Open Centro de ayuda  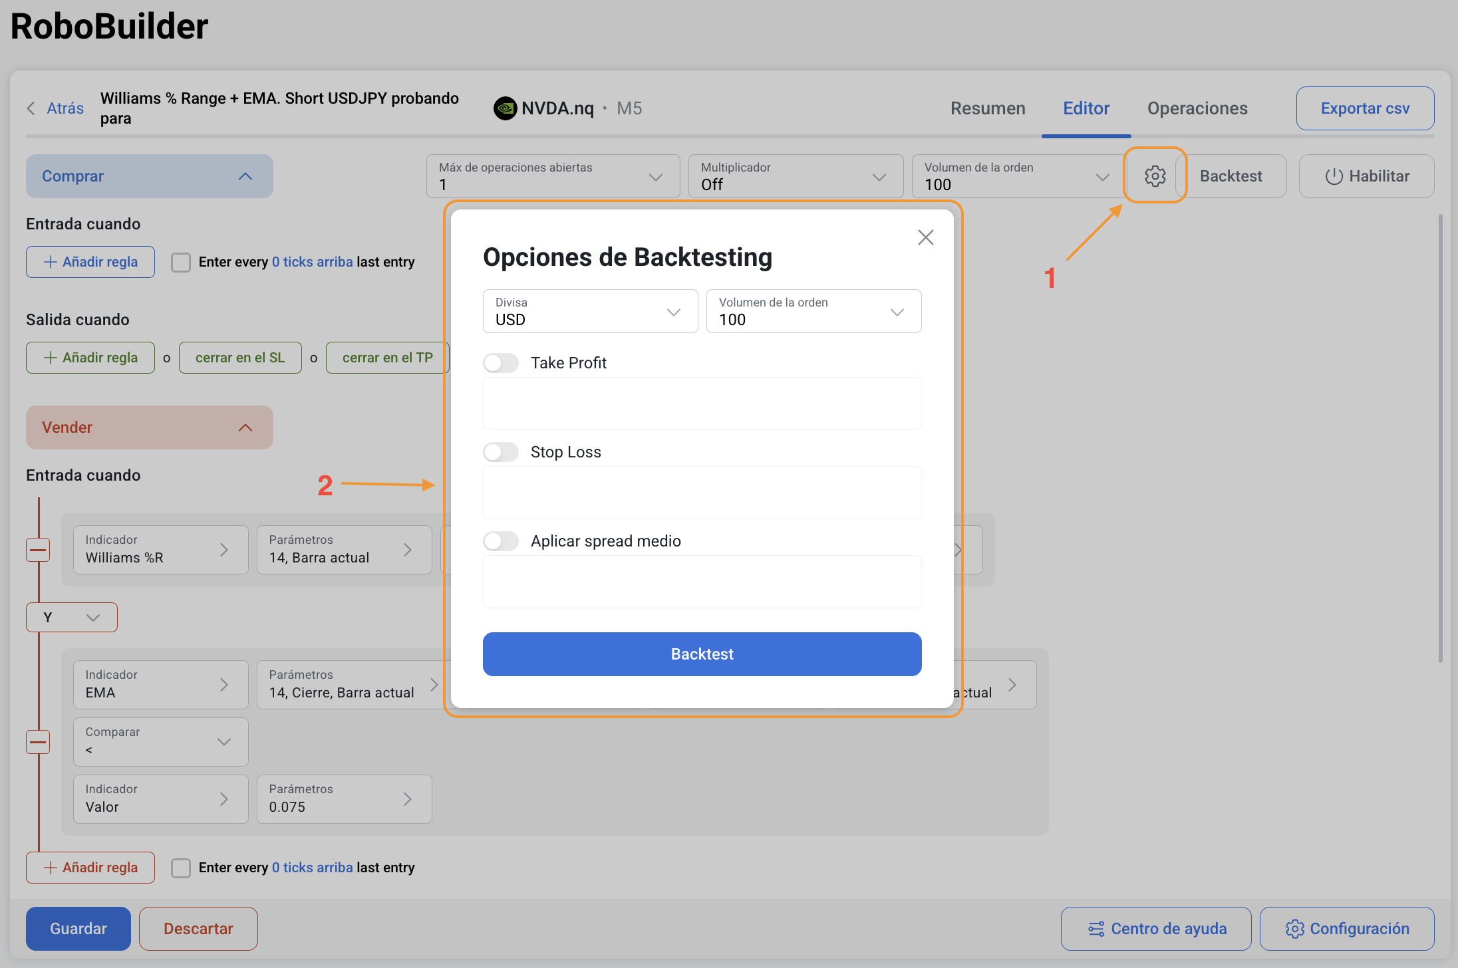coord(1156,928)
